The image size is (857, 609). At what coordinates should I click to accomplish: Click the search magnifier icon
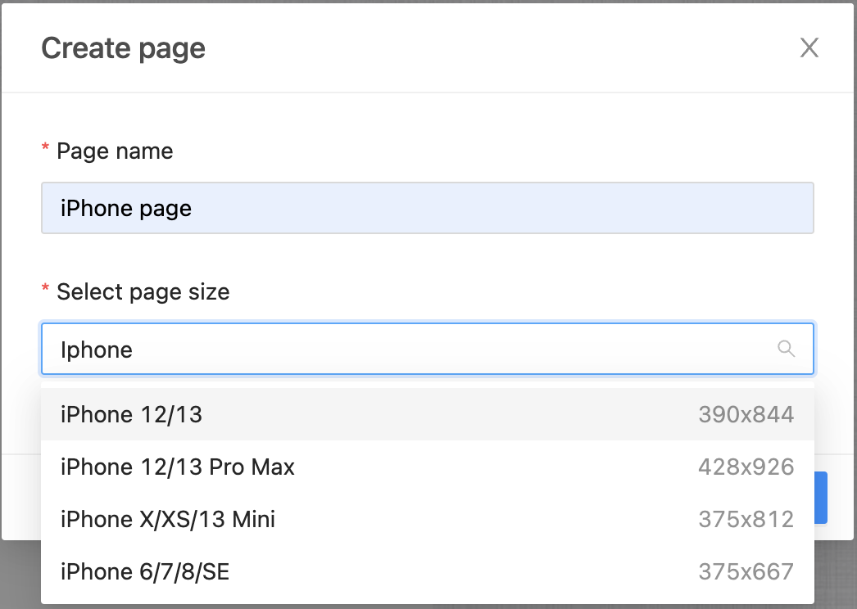coord(786,350)
